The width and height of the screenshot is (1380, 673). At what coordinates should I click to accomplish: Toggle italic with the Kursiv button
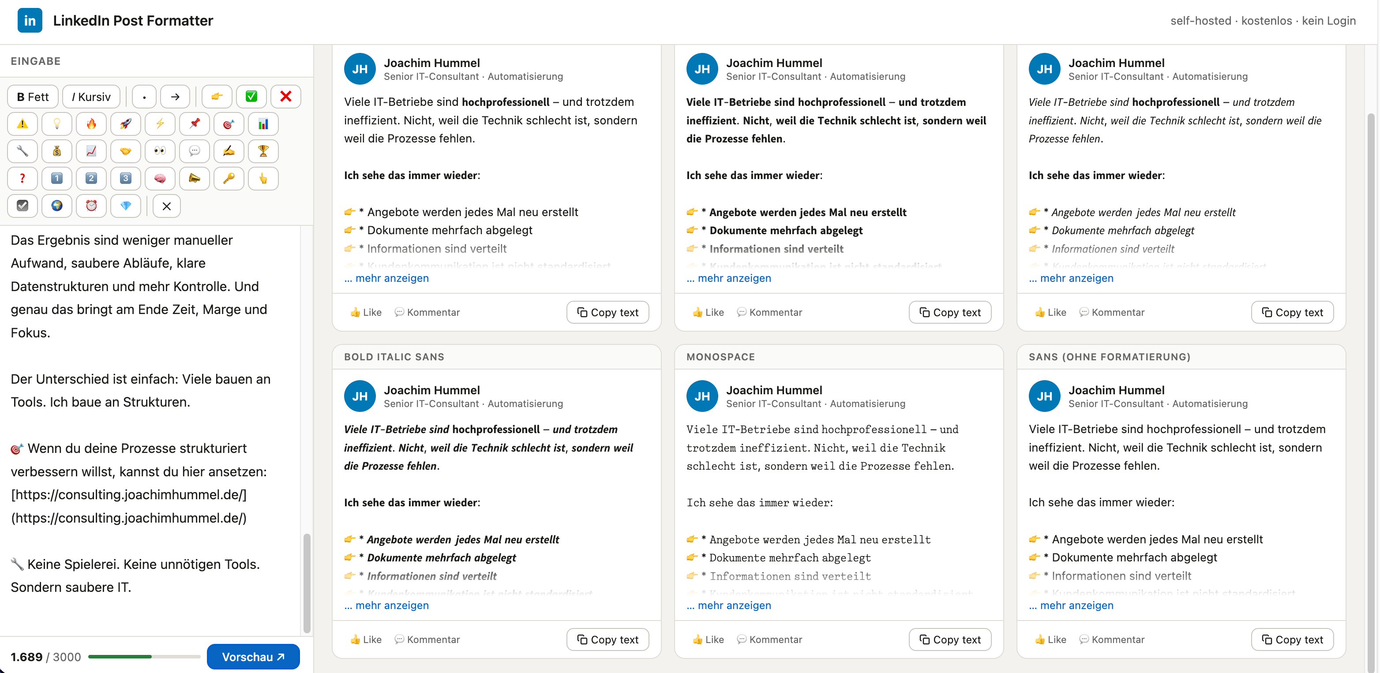pos(91,97)
